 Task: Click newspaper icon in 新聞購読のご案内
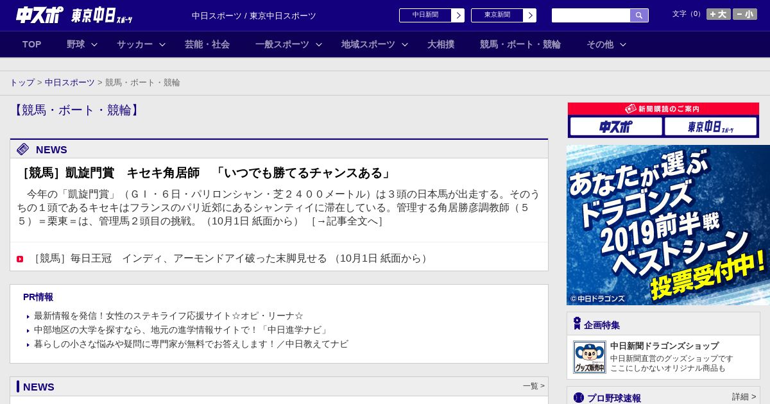631,109
